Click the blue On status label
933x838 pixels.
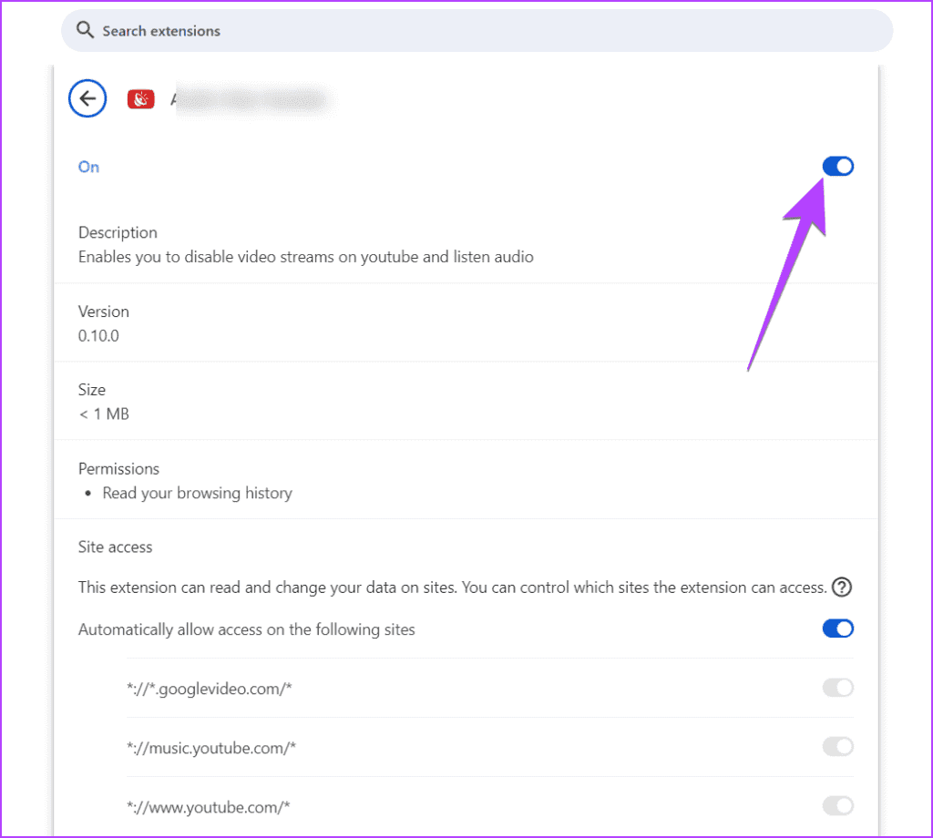coord(88,167)
